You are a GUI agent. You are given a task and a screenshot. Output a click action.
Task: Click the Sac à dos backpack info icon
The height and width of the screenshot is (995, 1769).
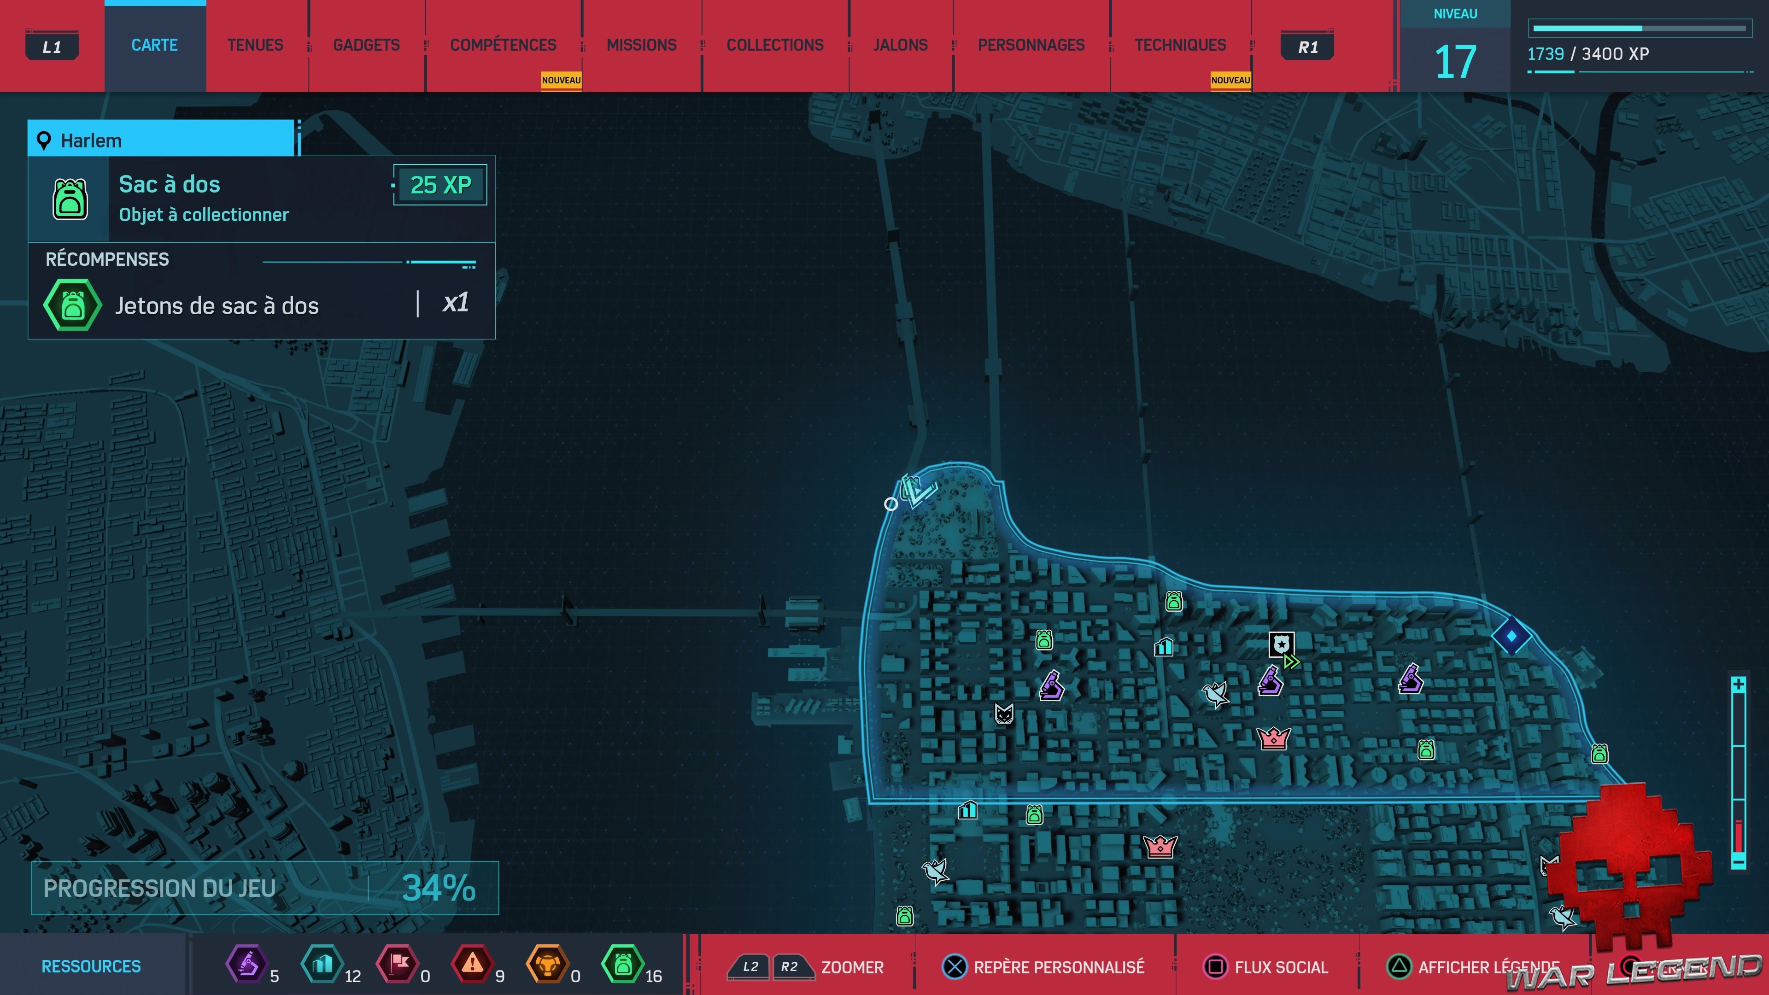tap(70, 199)
